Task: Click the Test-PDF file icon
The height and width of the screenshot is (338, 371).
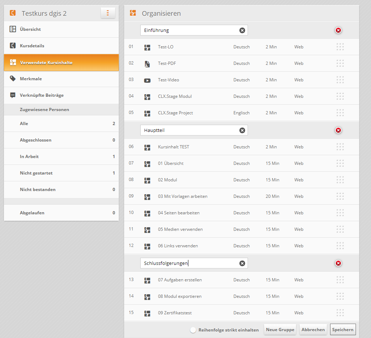Action: pos(147,64)
